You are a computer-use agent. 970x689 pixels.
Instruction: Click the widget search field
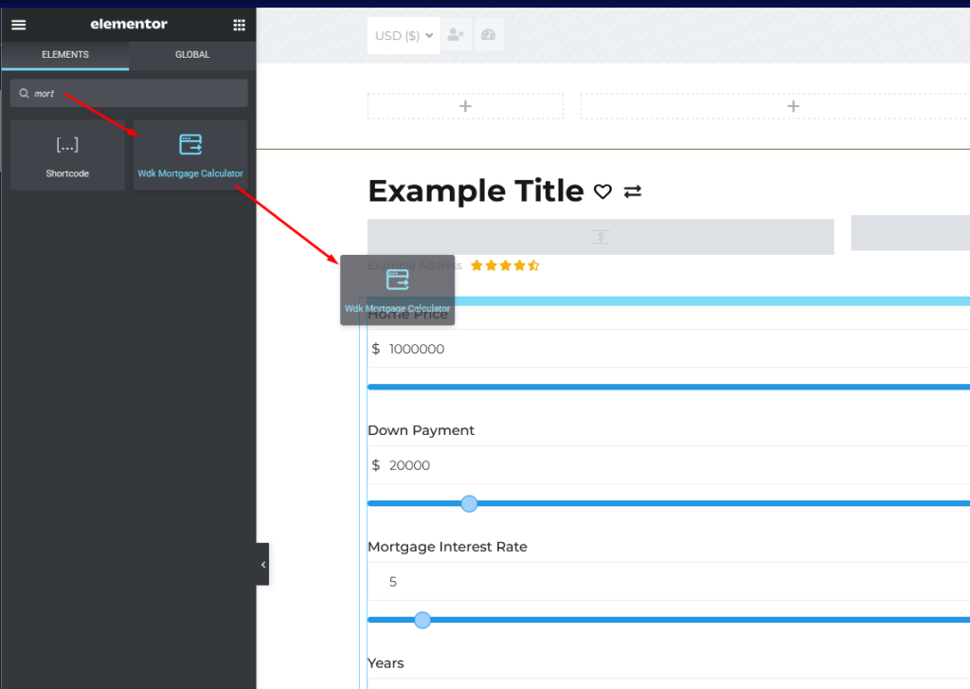[129, 93]
